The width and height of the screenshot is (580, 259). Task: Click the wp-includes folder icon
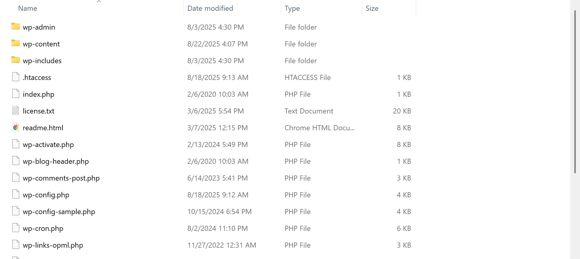[16, 60]
